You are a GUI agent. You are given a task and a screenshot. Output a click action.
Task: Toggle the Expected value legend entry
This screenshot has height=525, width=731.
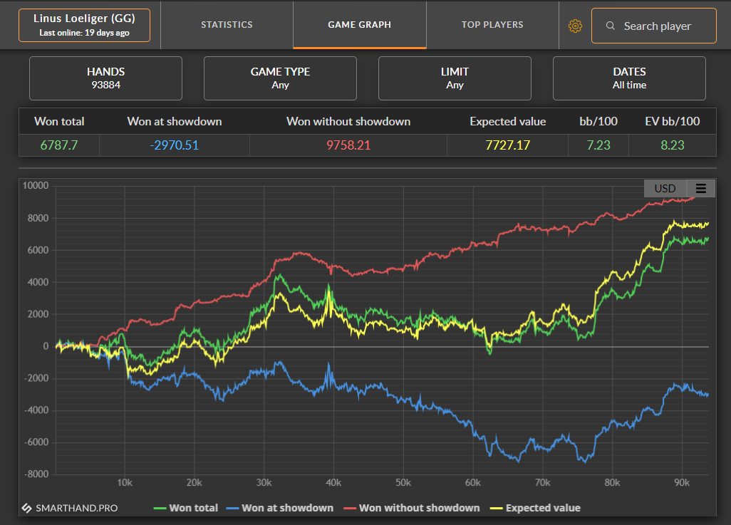click(x=535, y=508)
